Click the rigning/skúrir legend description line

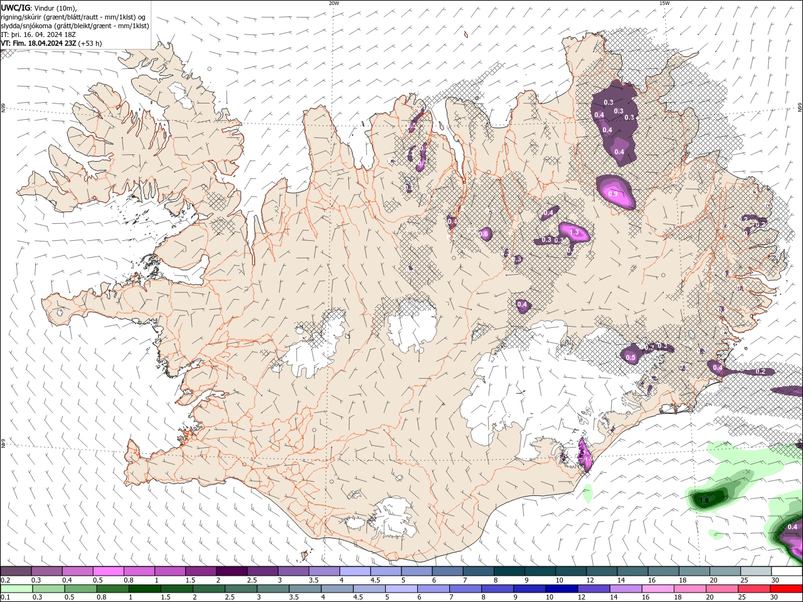73,17
